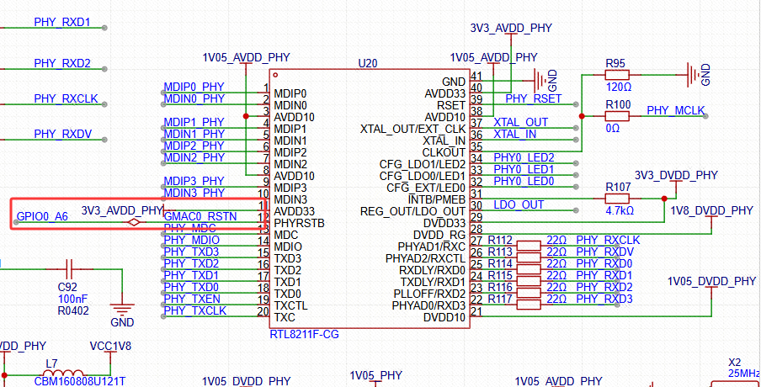Screen dimensions: 761x387
Task: Click the MDIP3_PHY net label
Action: point(194,181)
